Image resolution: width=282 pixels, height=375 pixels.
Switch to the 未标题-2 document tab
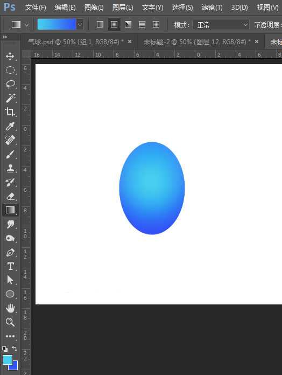point(197,42)
